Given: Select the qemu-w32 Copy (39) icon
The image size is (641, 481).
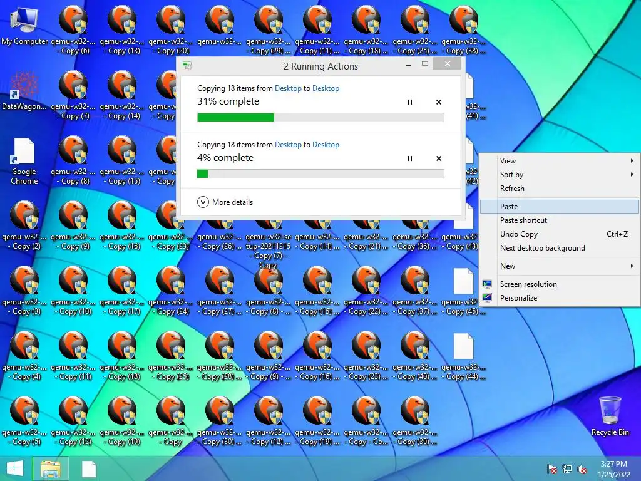Looking at the screenshot, I should tap(414, 422).
